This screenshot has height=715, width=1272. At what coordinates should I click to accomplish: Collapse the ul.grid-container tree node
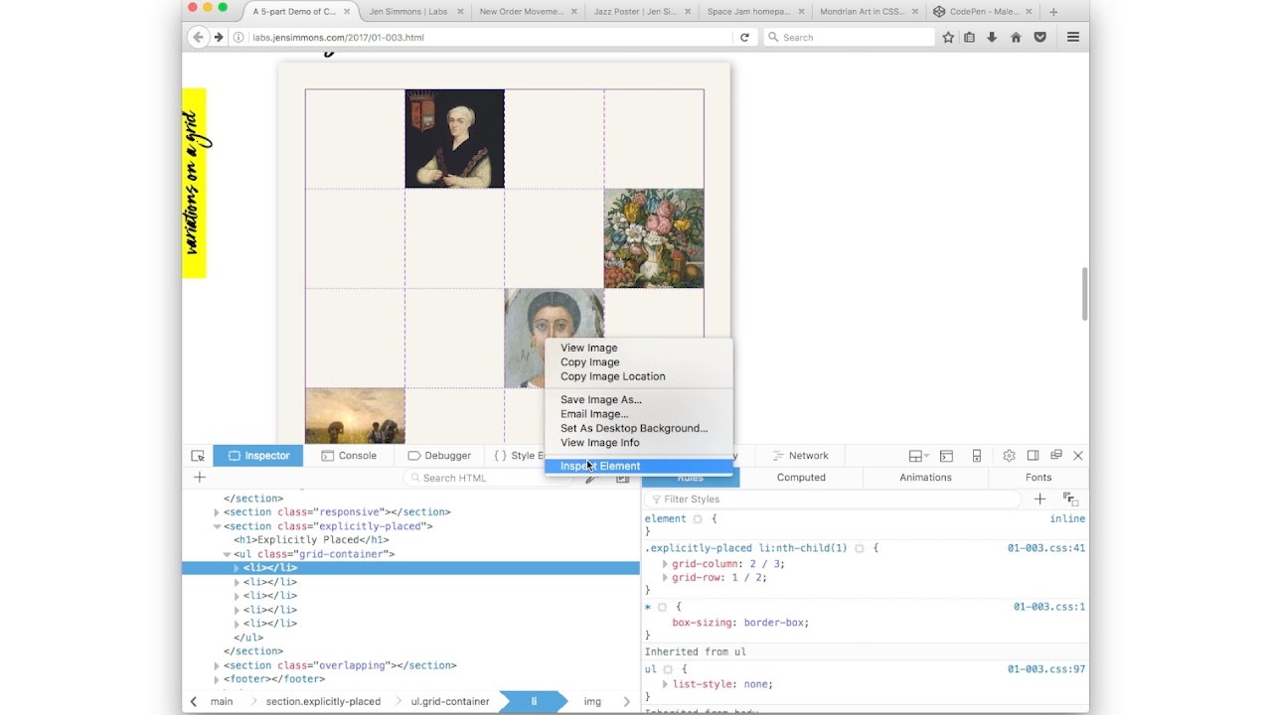tap(227, 554)
